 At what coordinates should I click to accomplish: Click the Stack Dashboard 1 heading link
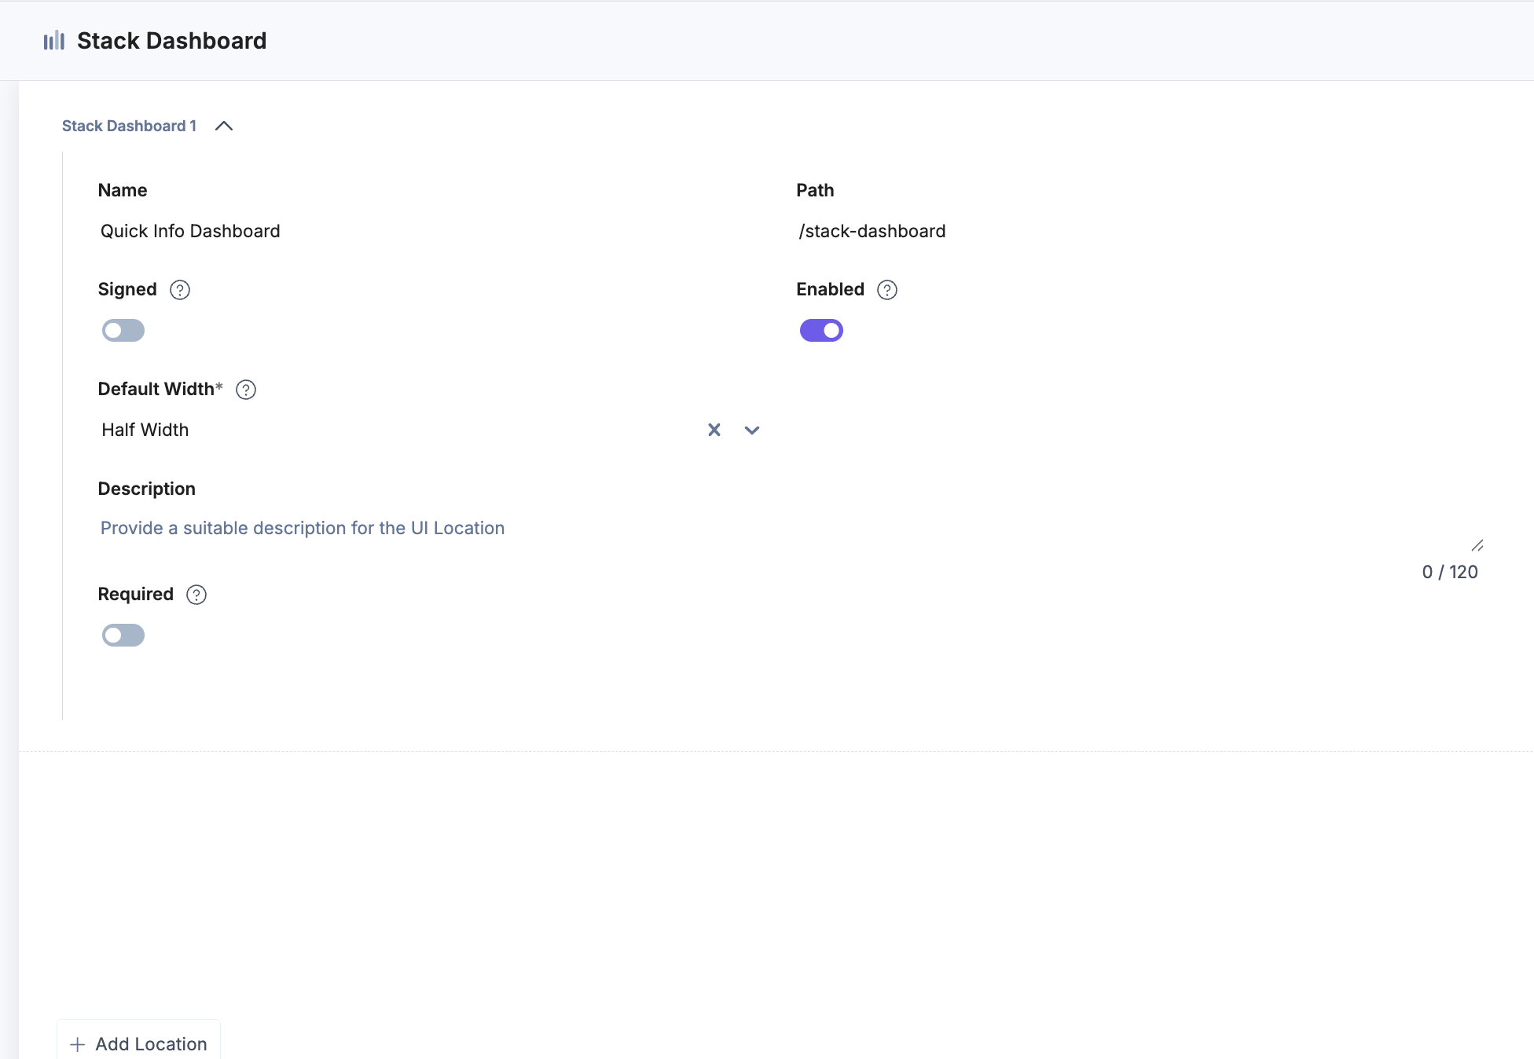(x=129, y=126)
